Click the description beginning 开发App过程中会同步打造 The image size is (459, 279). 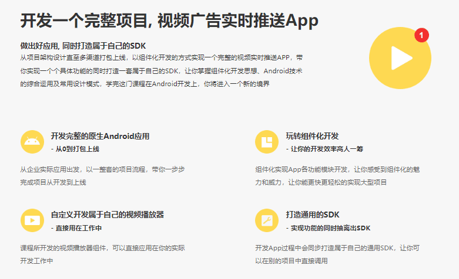coord(337,254)
